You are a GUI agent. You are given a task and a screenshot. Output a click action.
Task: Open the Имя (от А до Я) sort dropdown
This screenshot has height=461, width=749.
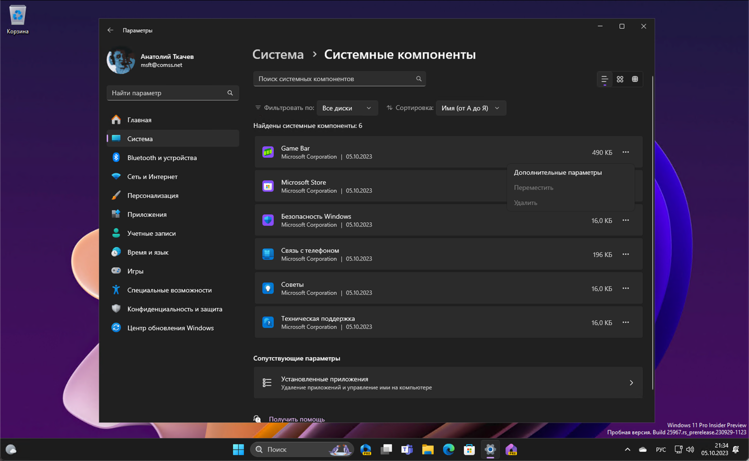point(471,108)
